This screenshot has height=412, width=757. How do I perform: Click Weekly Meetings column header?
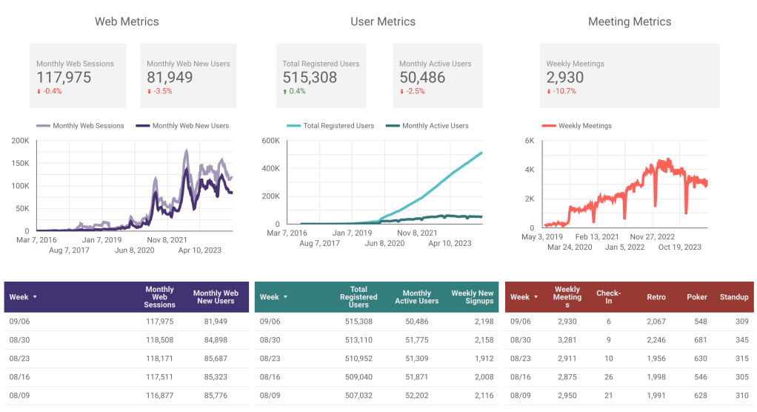(x=567, y=297)
